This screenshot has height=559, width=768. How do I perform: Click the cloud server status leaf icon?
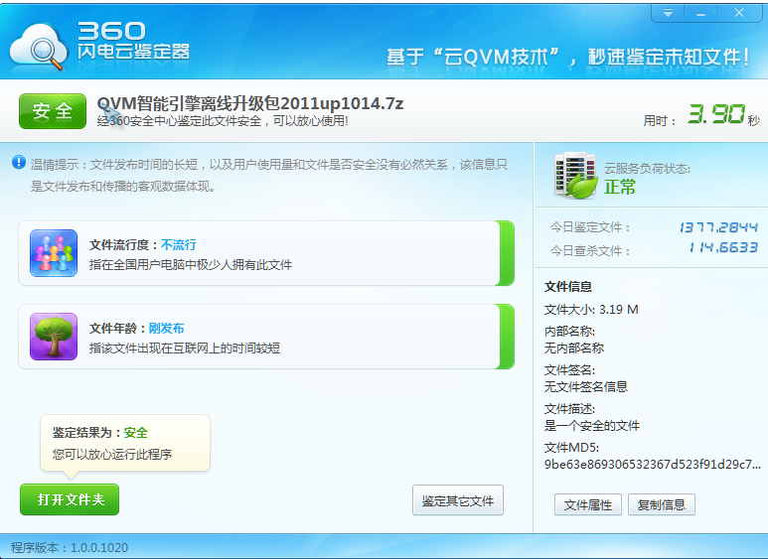pyautogui.click(x=575, y=177)
